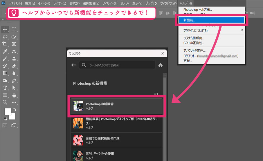Image resolution: width=263 pixels, height=161 pixels.
Task: Select the Crop tool
Action: pyautogui.click(x=5, y=44)
